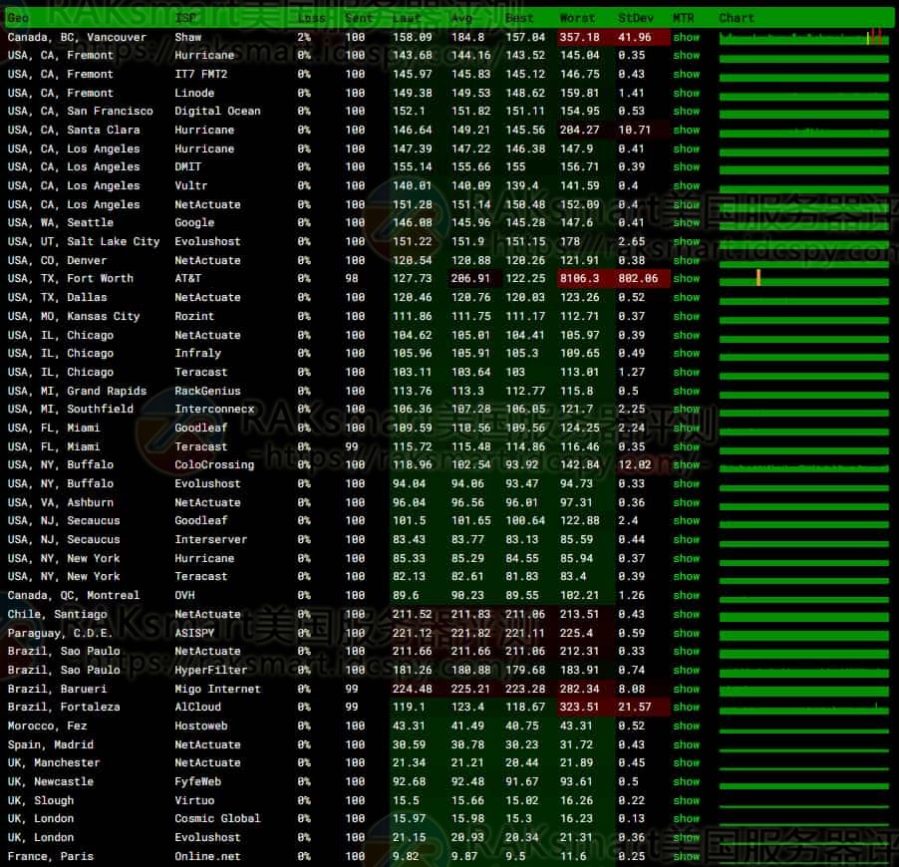The image size is (899, 867).
Task: Click show link in the Linode Fremont row
Action: (686, 93)
